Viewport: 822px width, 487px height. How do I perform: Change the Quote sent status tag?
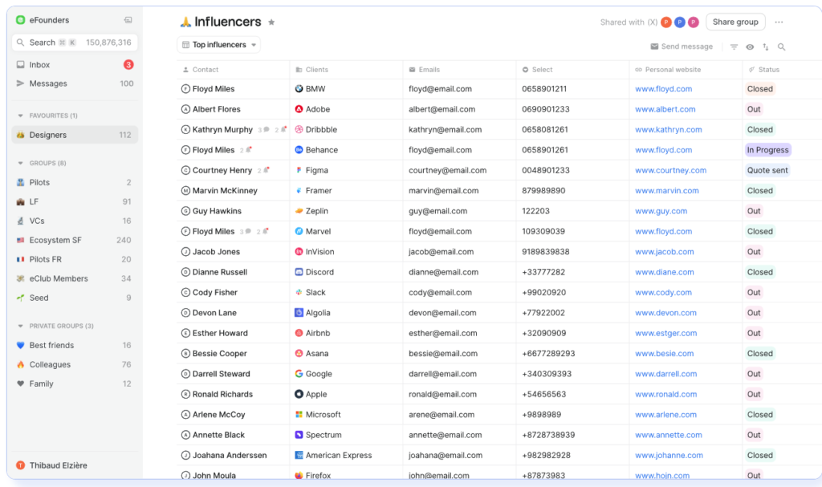pos(767,170)
